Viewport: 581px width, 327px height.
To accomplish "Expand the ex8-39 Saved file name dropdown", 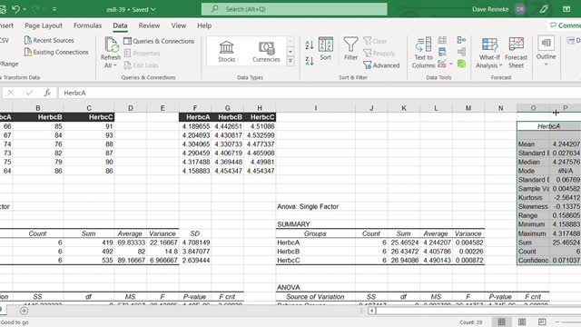I will click(153, 9).
